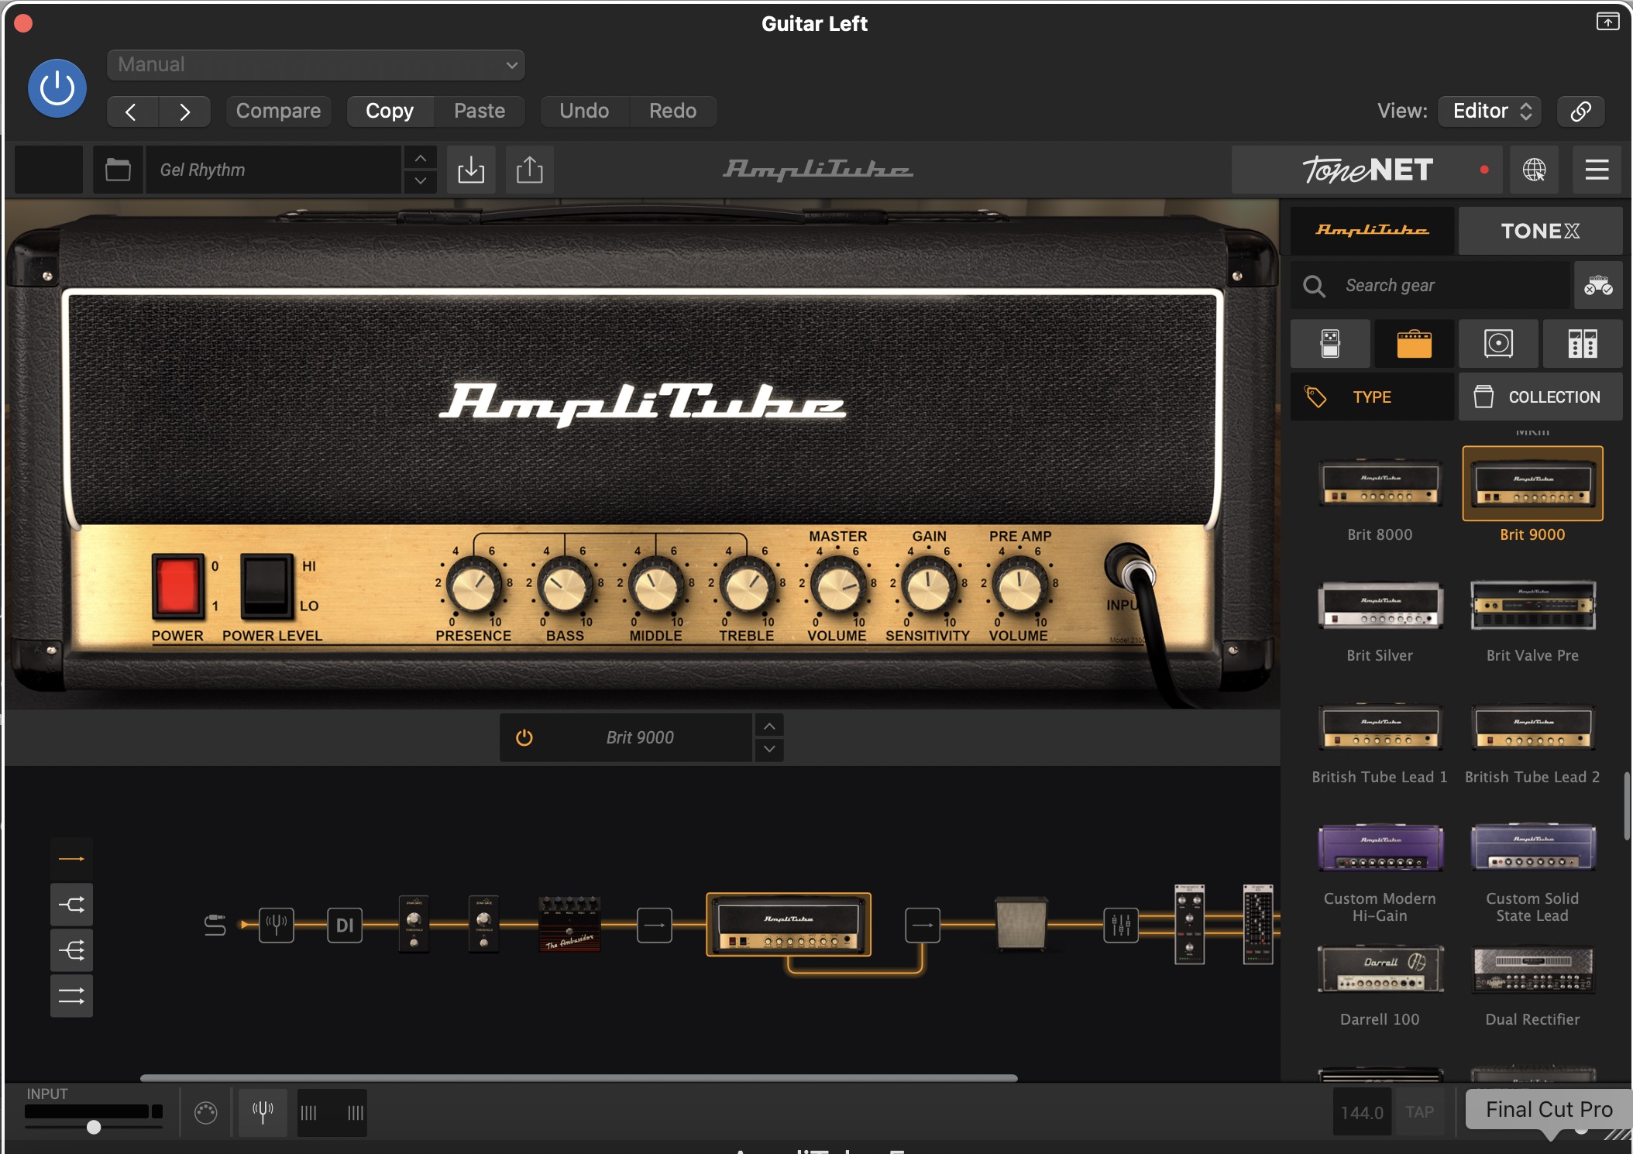1633x1154 pixels.
Task: Select The Ambassador pedal in chain
Action: 569,923
